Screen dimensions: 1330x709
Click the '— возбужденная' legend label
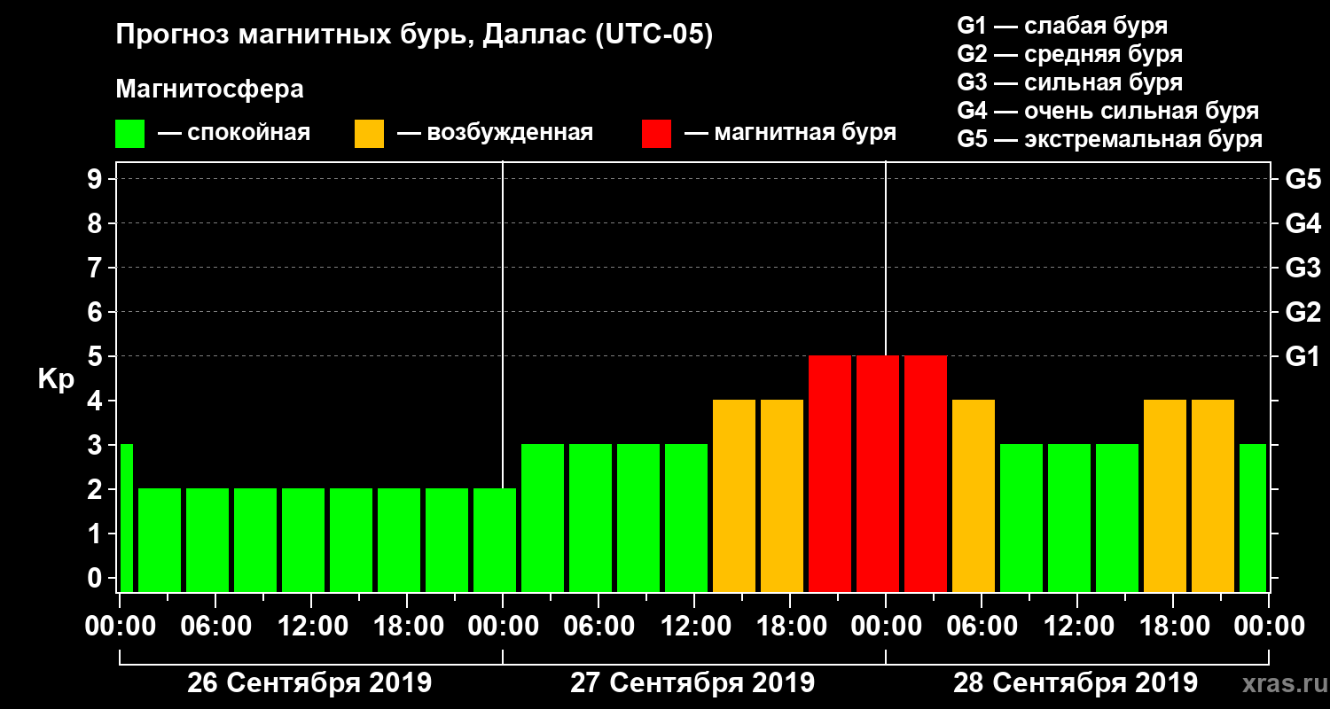[x=496, y=133]
